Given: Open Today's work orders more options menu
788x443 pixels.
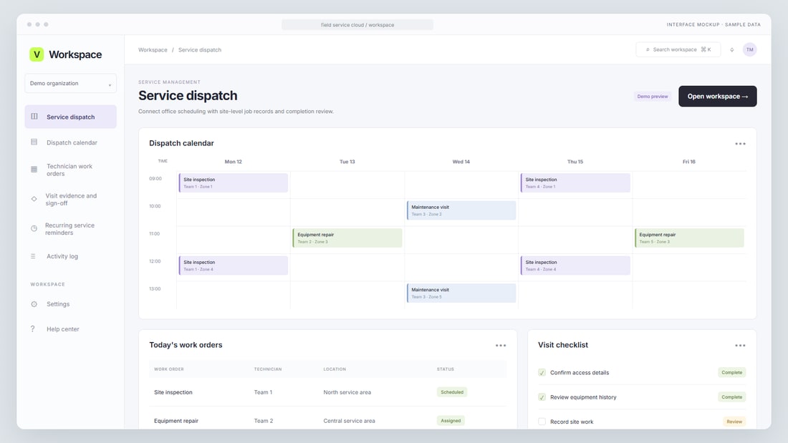Looking at the screenshot, I should tap(501, 346).
